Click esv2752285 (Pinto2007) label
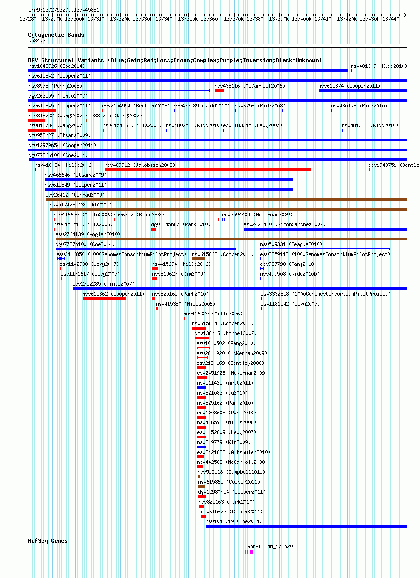This screenshot has height=578, width=420. click(x=103, y=284)
